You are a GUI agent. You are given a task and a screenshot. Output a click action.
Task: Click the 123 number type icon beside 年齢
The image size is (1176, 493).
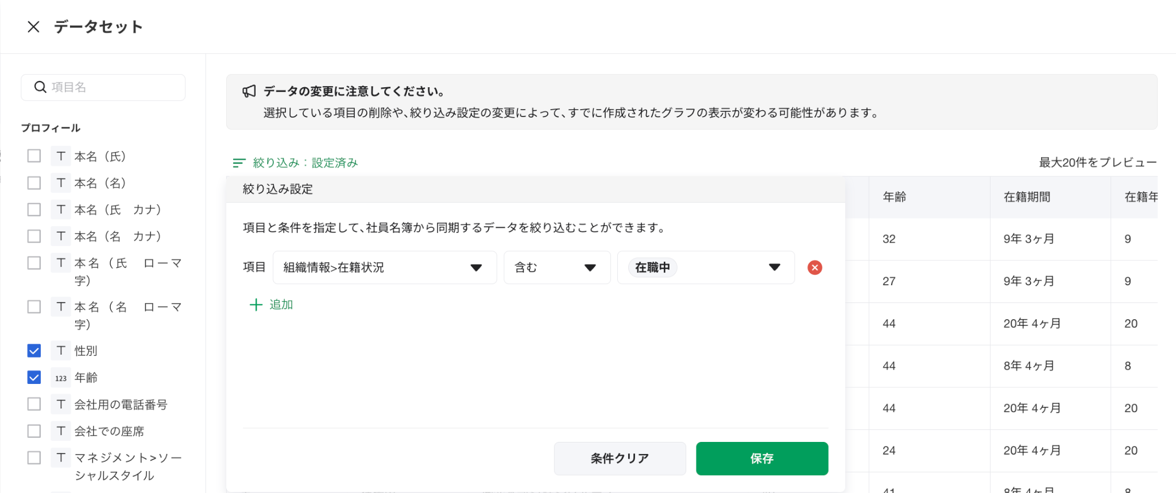(61, 378)
